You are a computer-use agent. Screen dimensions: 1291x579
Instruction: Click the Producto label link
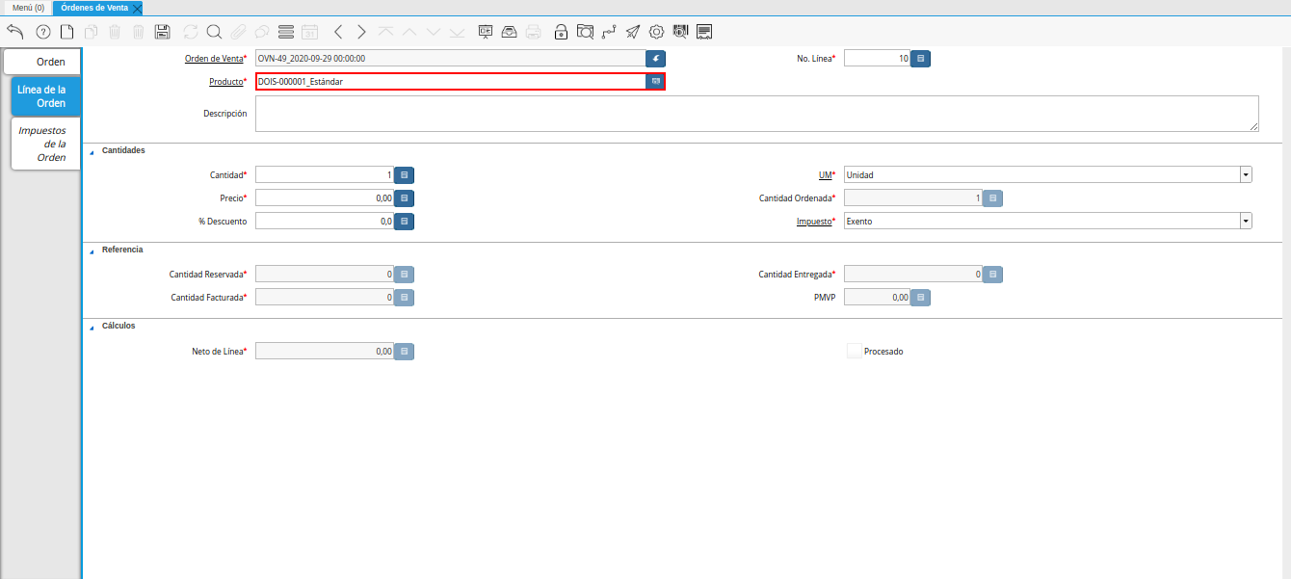[225, 82]
